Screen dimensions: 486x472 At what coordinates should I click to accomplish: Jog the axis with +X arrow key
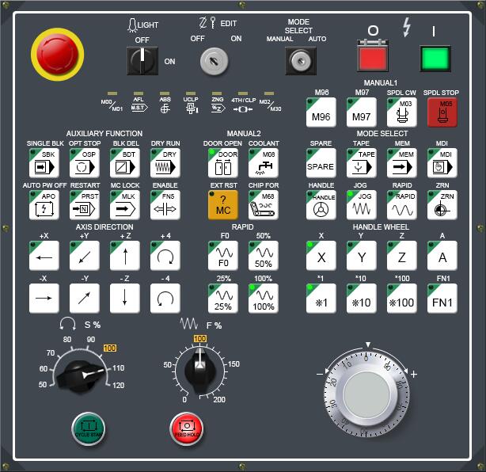pos(44,256)
